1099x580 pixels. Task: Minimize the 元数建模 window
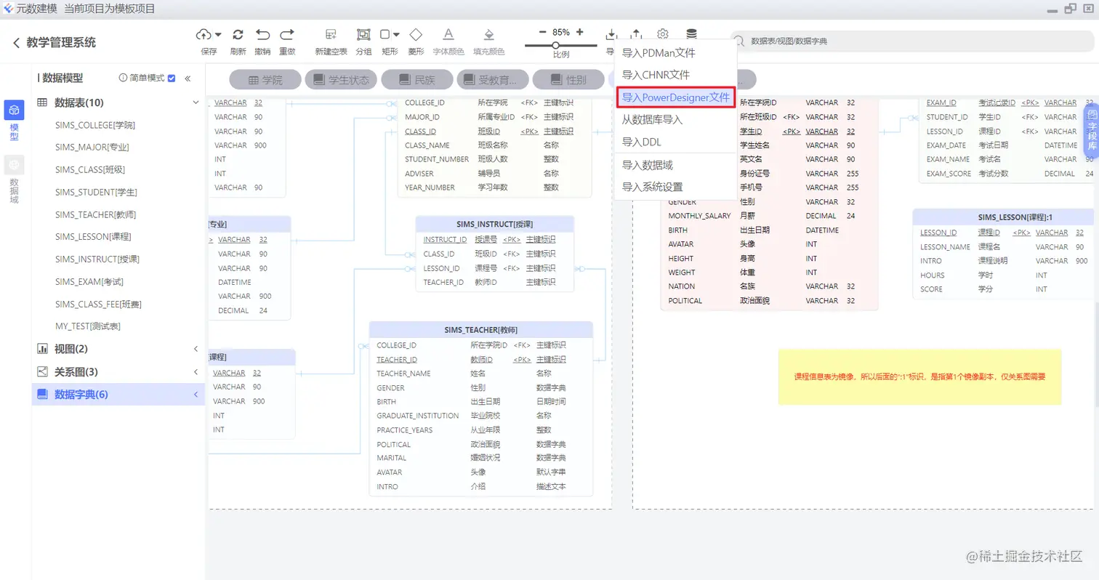point(1053,9)
